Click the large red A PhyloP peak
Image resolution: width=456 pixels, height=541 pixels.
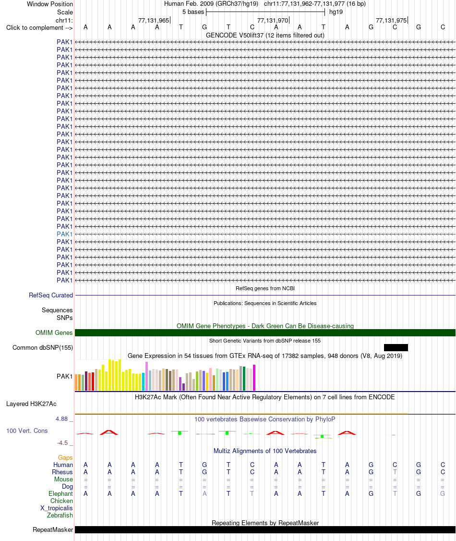109,432
